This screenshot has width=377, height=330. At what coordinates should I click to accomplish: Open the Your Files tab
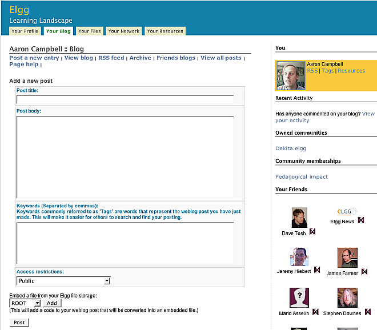point(90,31)
